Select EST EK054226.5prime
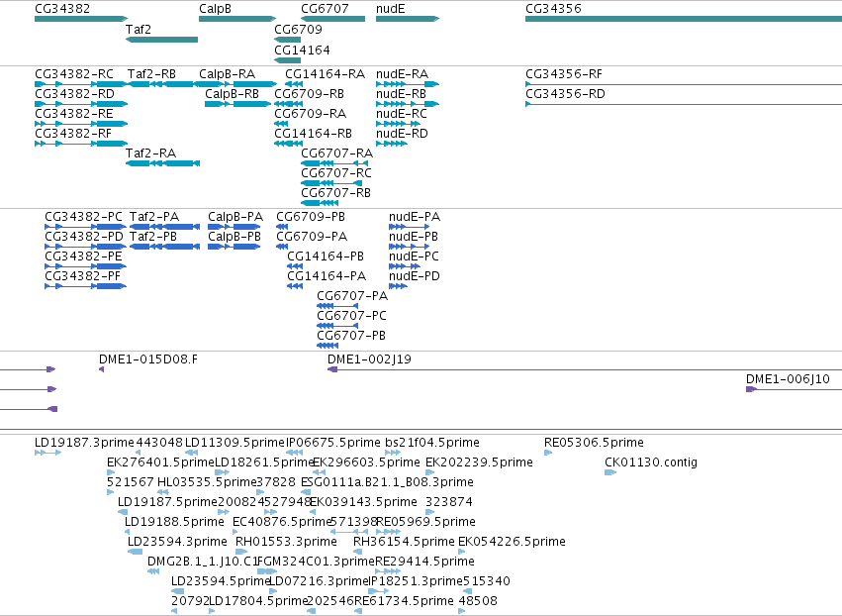The height and width of the screenshot is (616, 842). pos(512,542)
